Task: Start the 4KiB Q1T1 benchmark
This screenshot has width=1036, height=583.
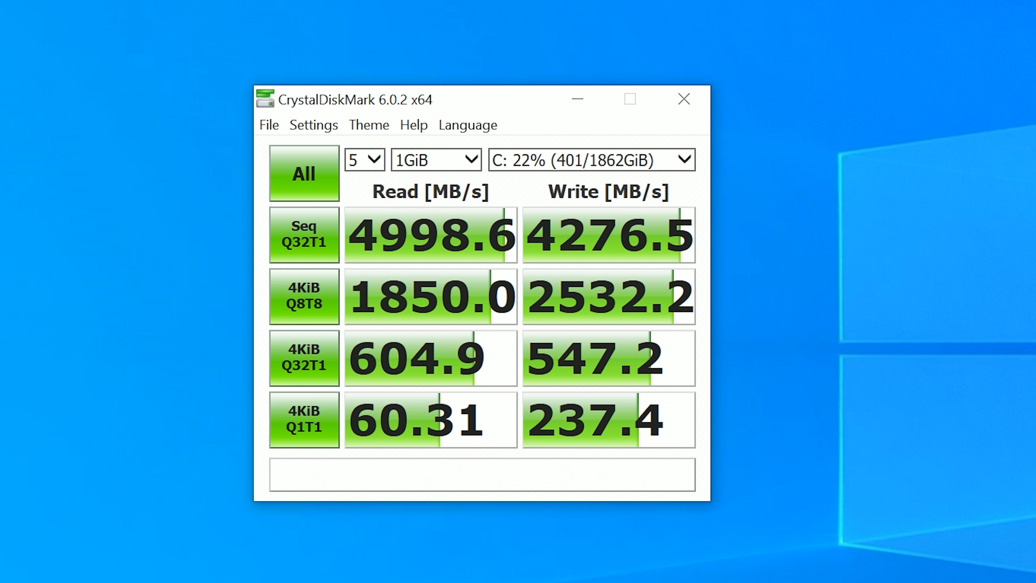Action: point(304,420)
